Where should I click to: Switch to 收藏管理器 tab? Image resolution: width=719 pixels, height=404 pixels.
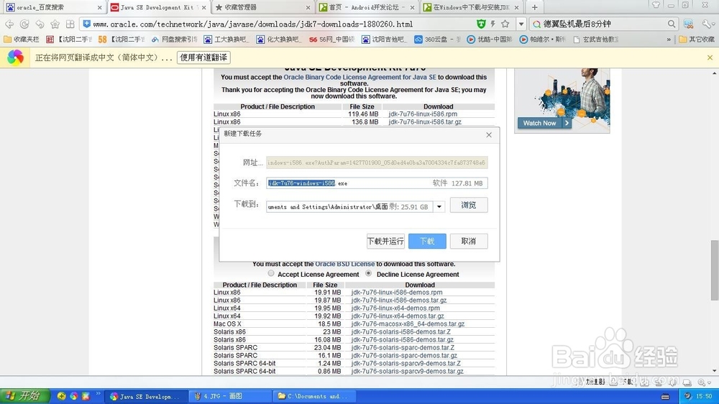263,7
